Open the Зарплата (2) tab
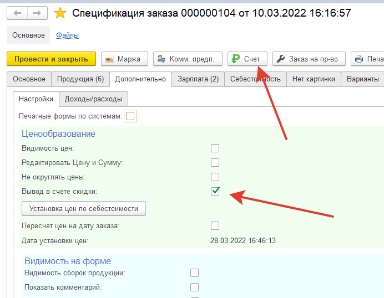 point(198,79)
